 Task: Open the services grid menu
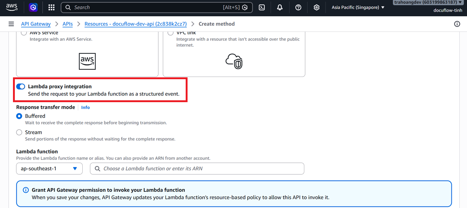(x=52, y=7)
